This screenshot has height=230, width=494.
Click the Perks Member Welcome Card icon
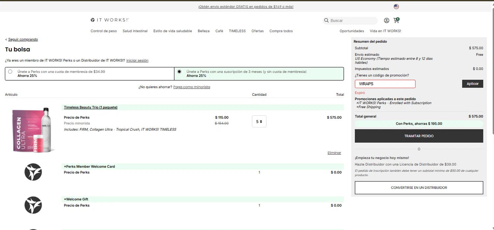[x=33, y=172]
